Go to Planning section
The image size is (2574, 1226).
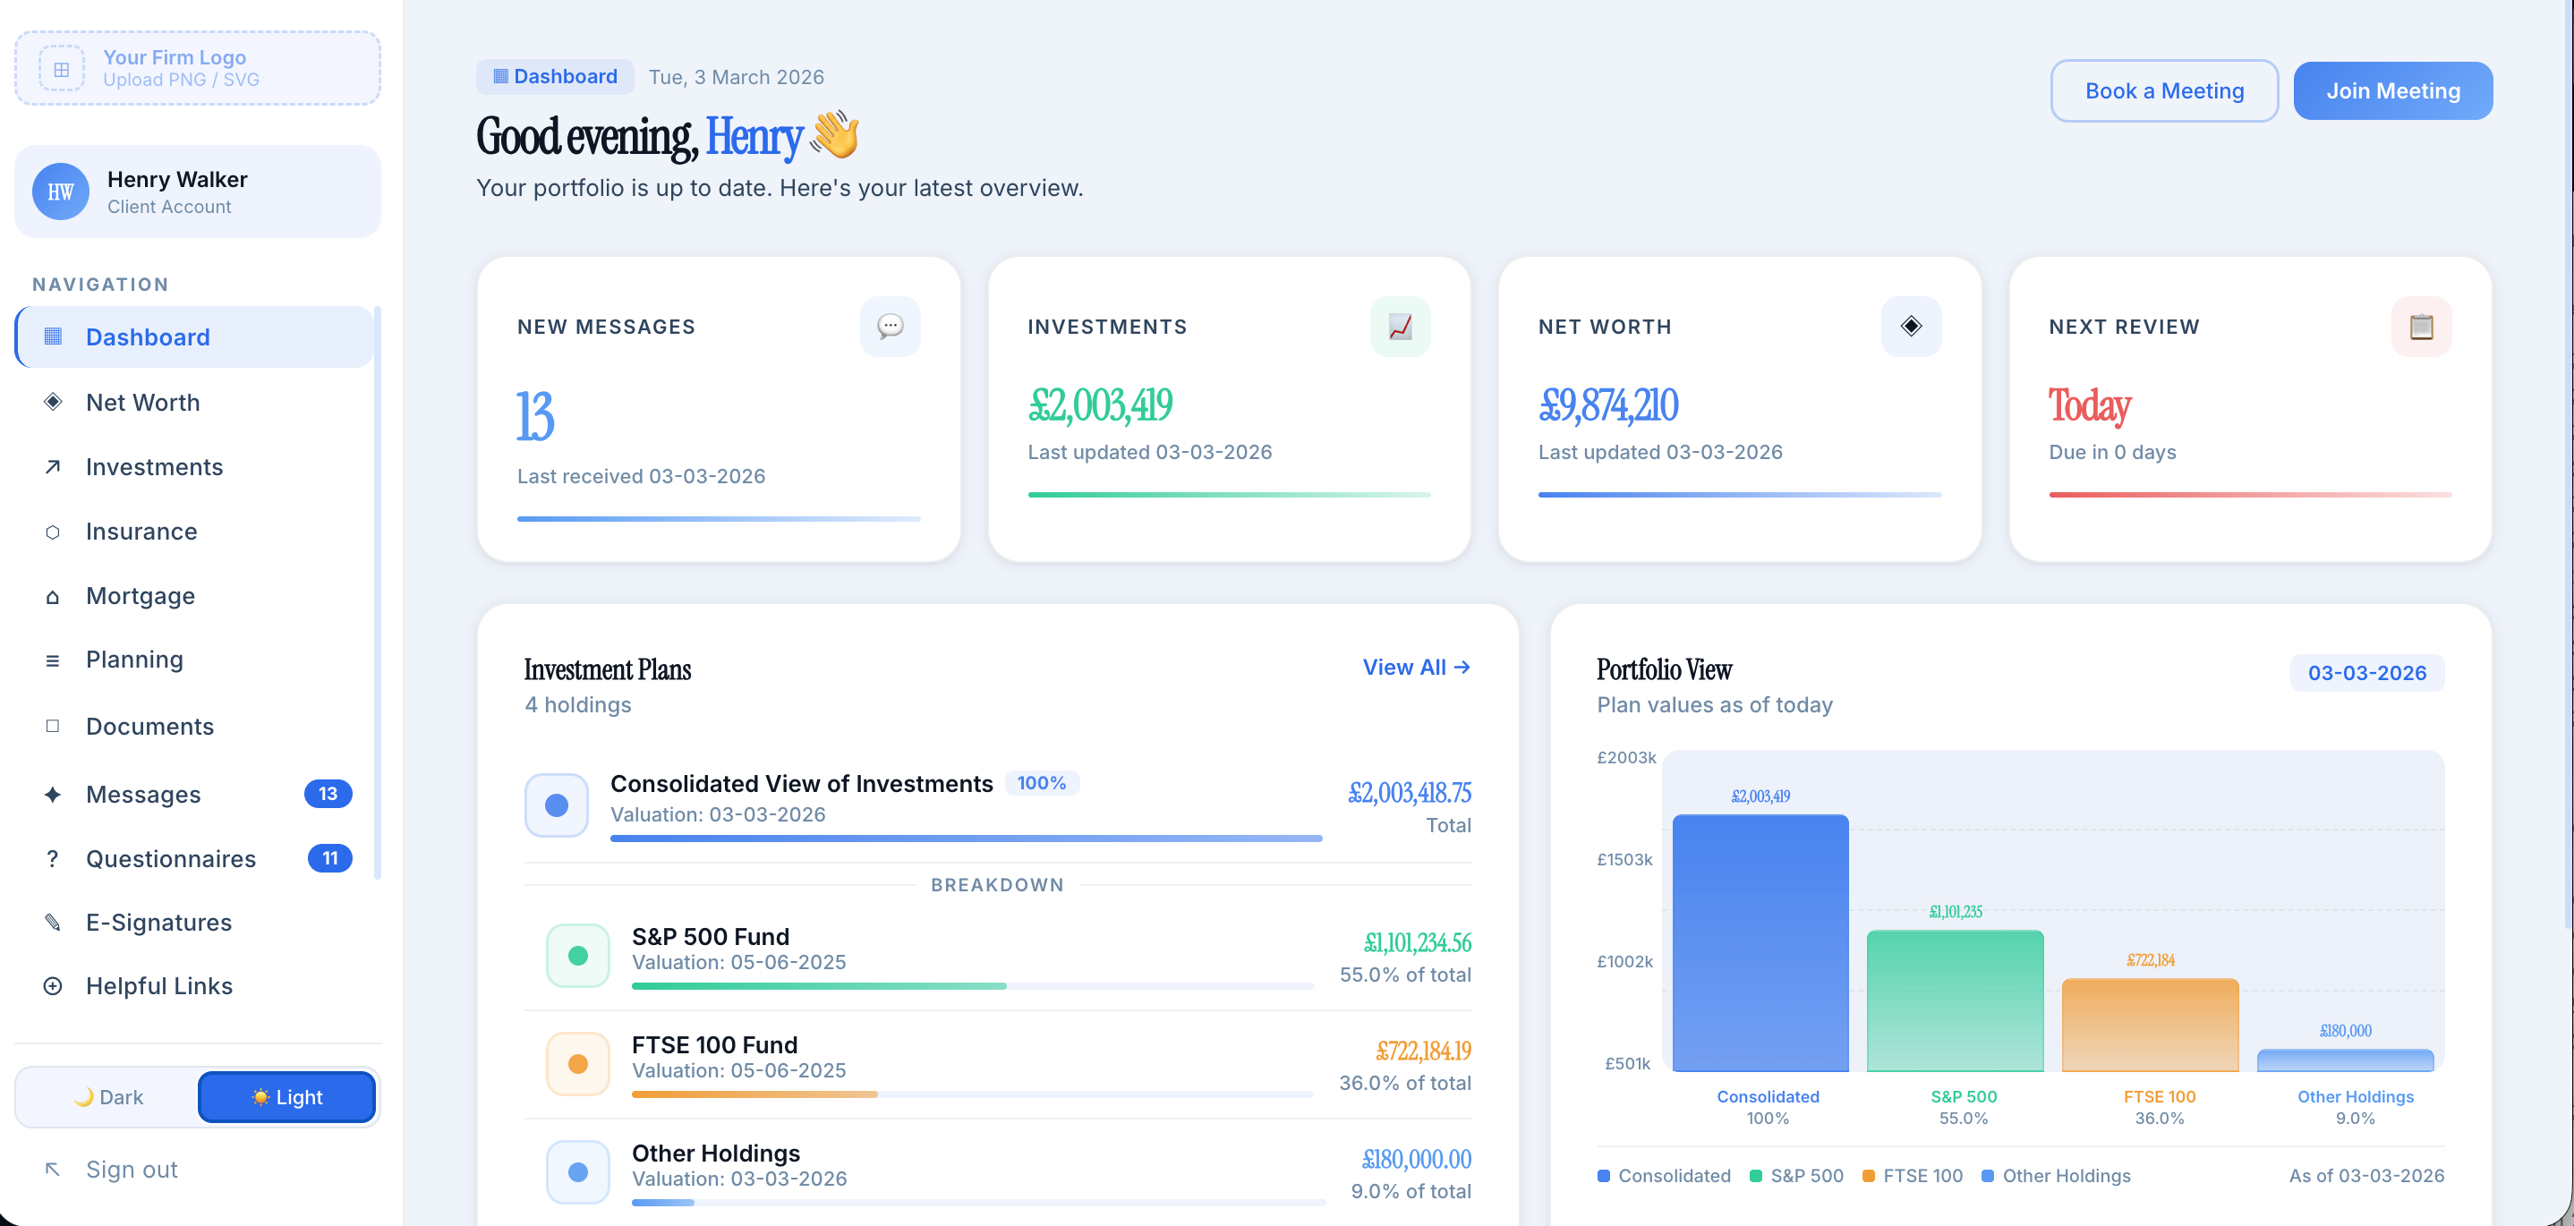[x=195, y=660]
